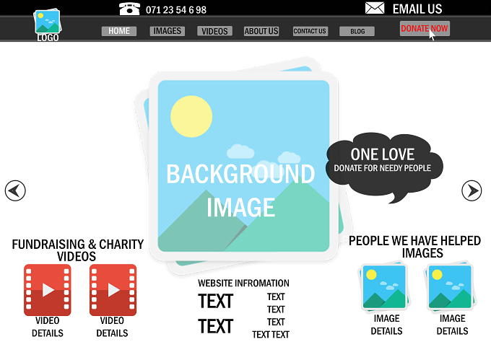Click the telephone icon in header
The height and width of the screenshot is (347, 491).
pos(130,9)
